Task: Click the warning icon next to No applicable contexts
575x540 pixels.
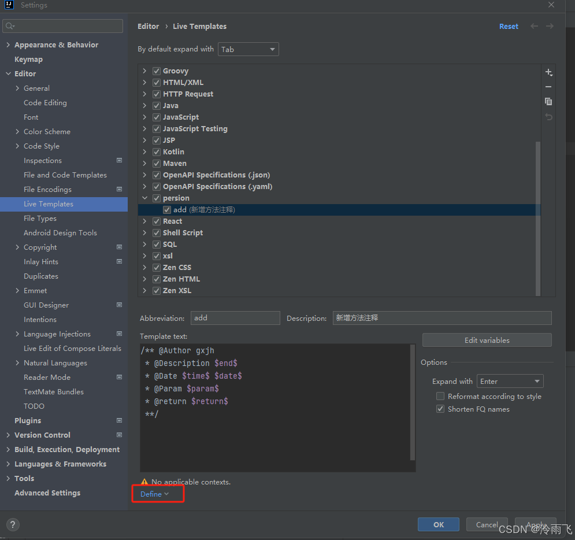Action: pos(145,482)
